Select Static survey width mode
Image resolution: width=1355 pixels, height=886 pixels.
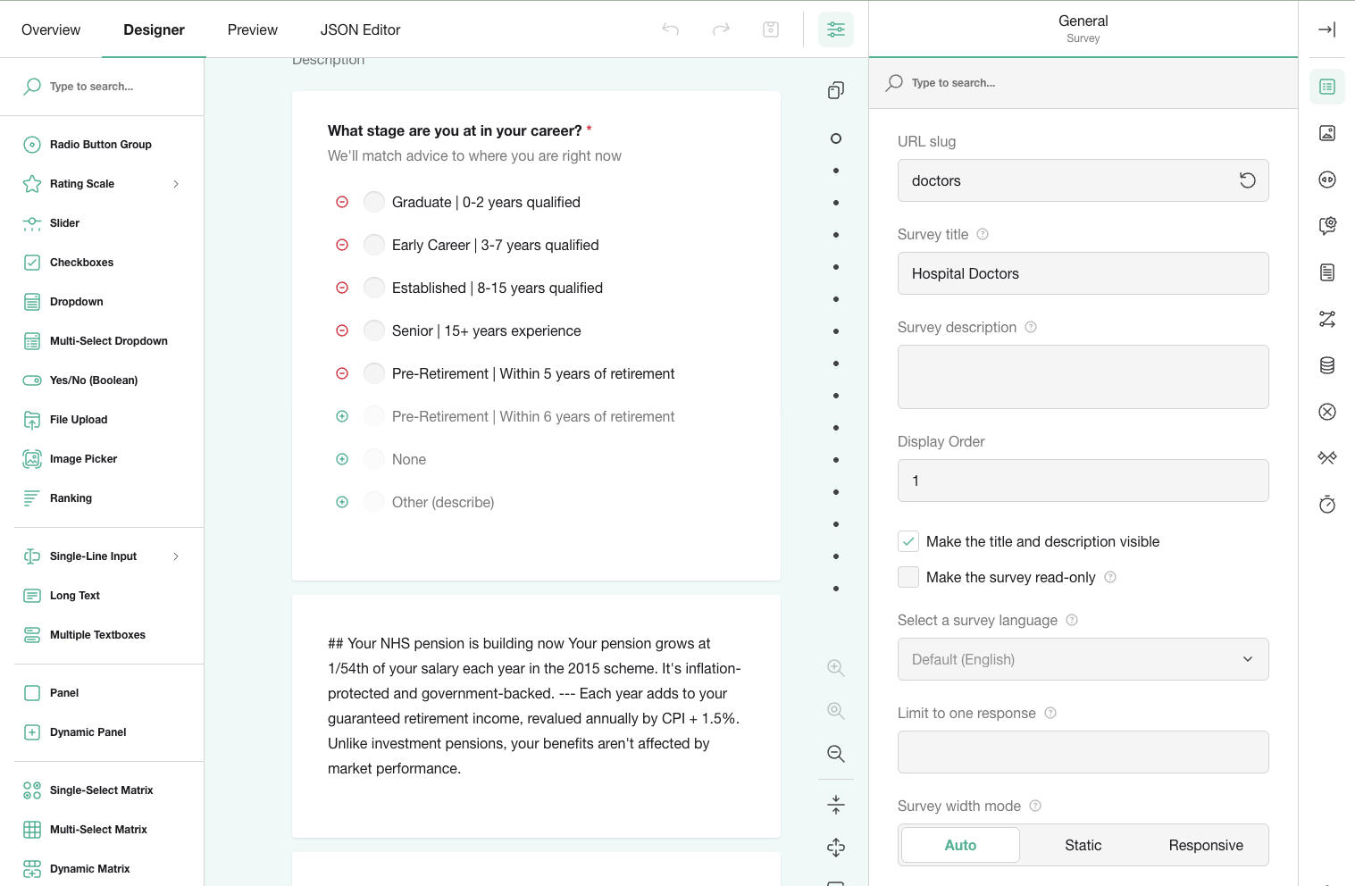(x=1083, y=845)
